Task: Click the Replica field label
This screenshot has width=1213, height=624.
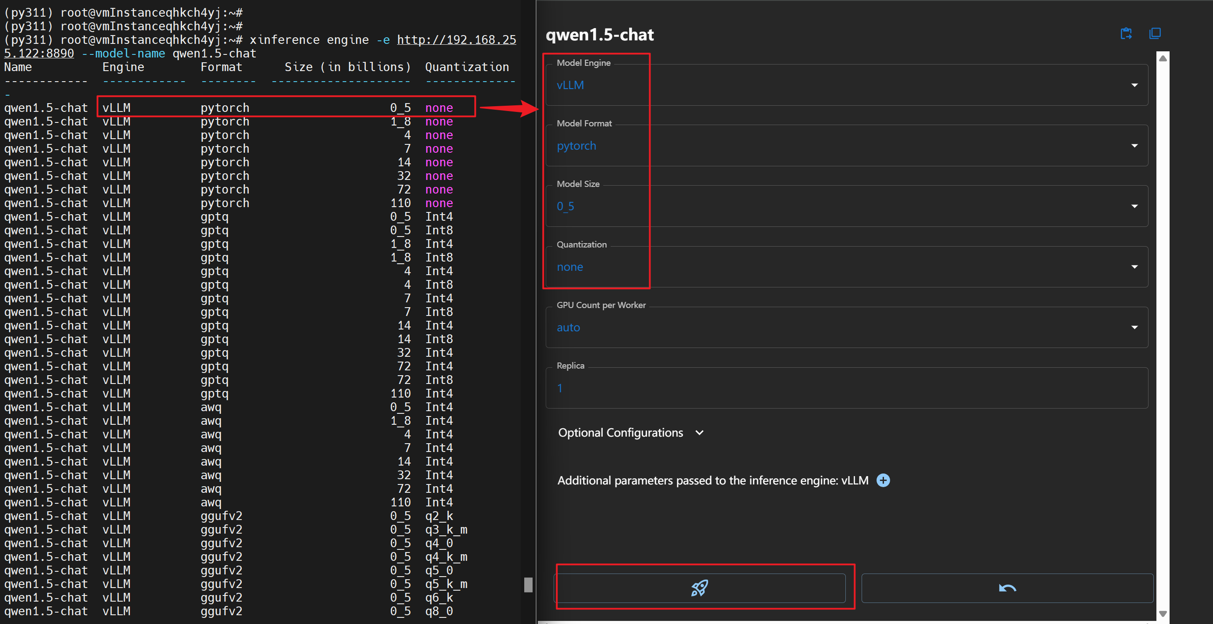Action: tap(570, 366)
